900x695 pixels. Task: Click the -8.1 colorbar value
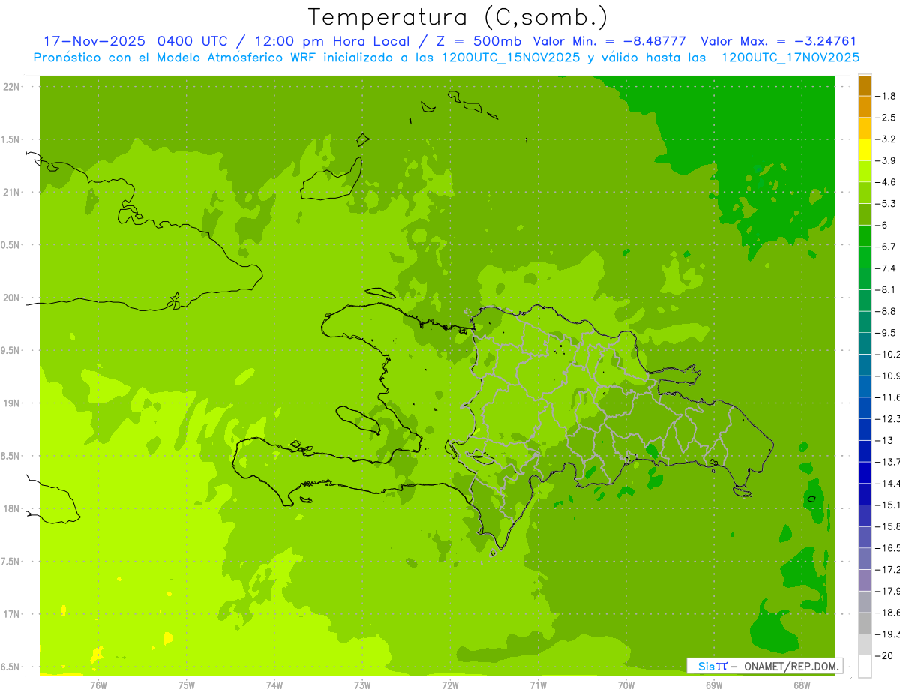pos(886,289)
